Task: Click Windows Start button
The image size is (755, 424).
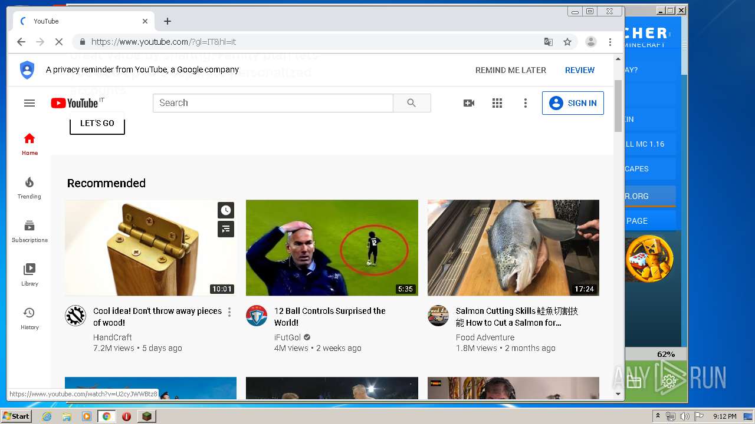Action: tap(16, 416)
